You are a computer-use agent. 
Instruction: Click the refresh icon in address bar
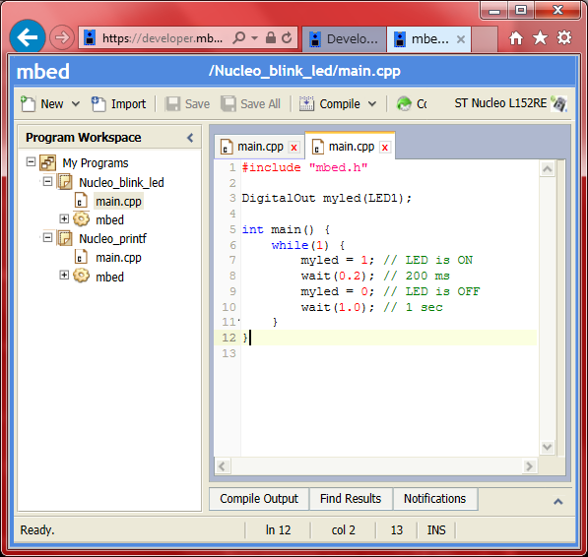click(x=287, y=37)
